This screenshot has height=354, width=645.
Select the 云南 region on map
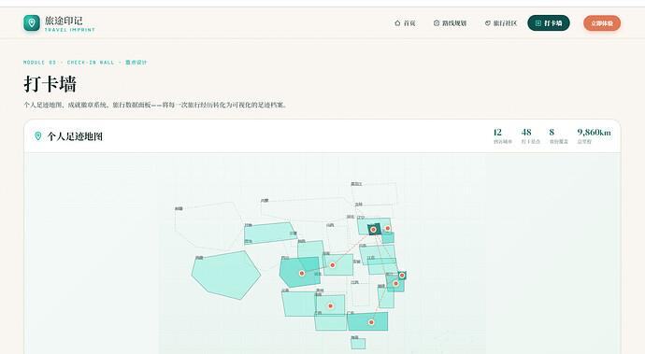pyautogui.click(x=298, y=304)
